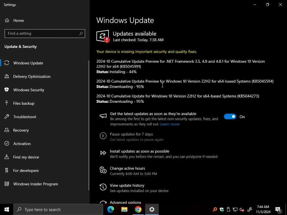The width and height of the screenshot is (287, 215).
Task: Click the orange magnifier tray icon
Action: [x=215, y=209]
